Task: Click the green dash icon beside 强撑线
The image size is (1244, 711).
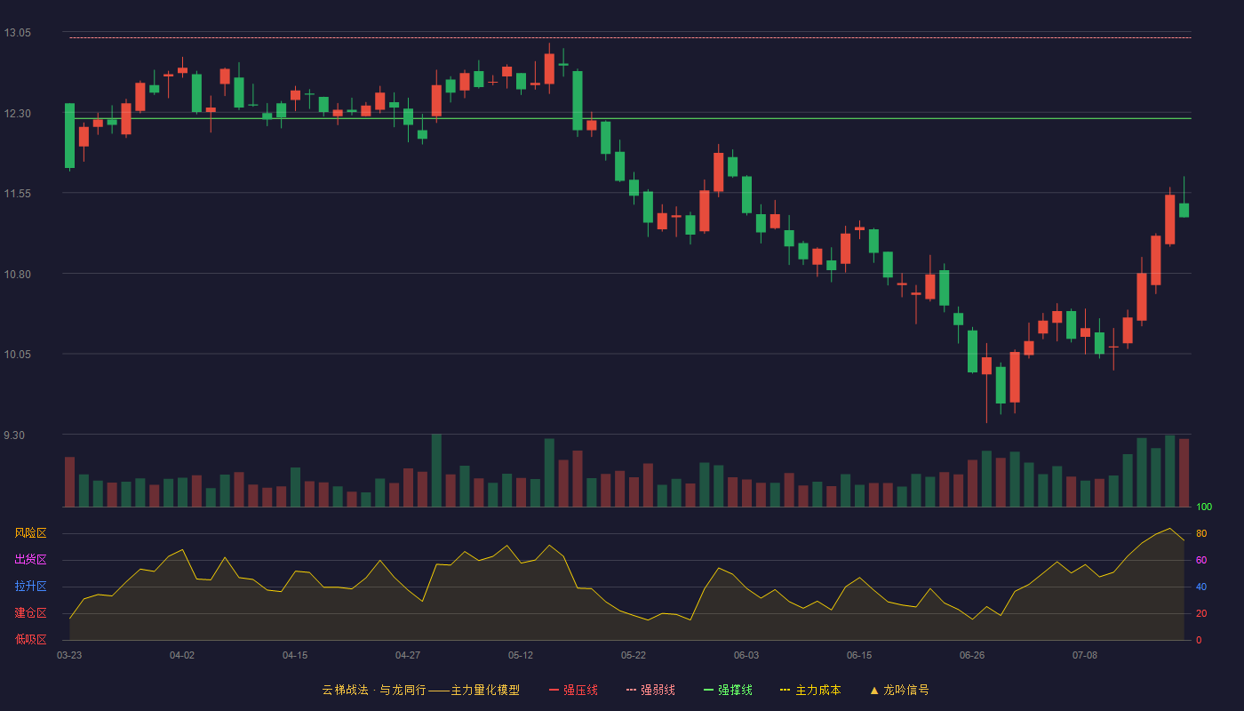Action: click(x=708, y=690)
